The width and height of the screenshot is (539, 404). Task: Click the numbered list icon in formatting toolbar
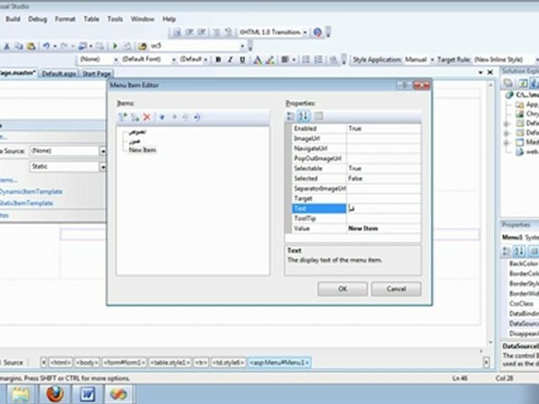click(x=319, y=60)
